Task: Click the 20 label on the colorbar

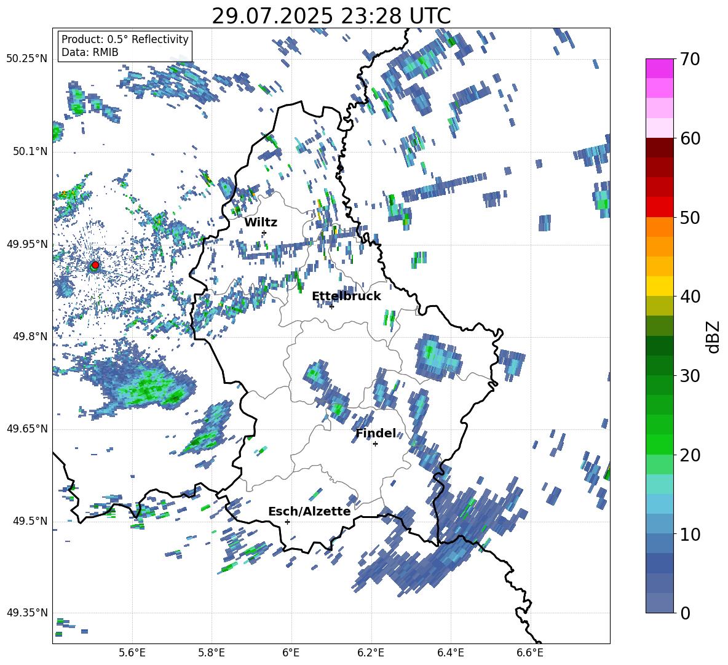Action: coord(690,455)
